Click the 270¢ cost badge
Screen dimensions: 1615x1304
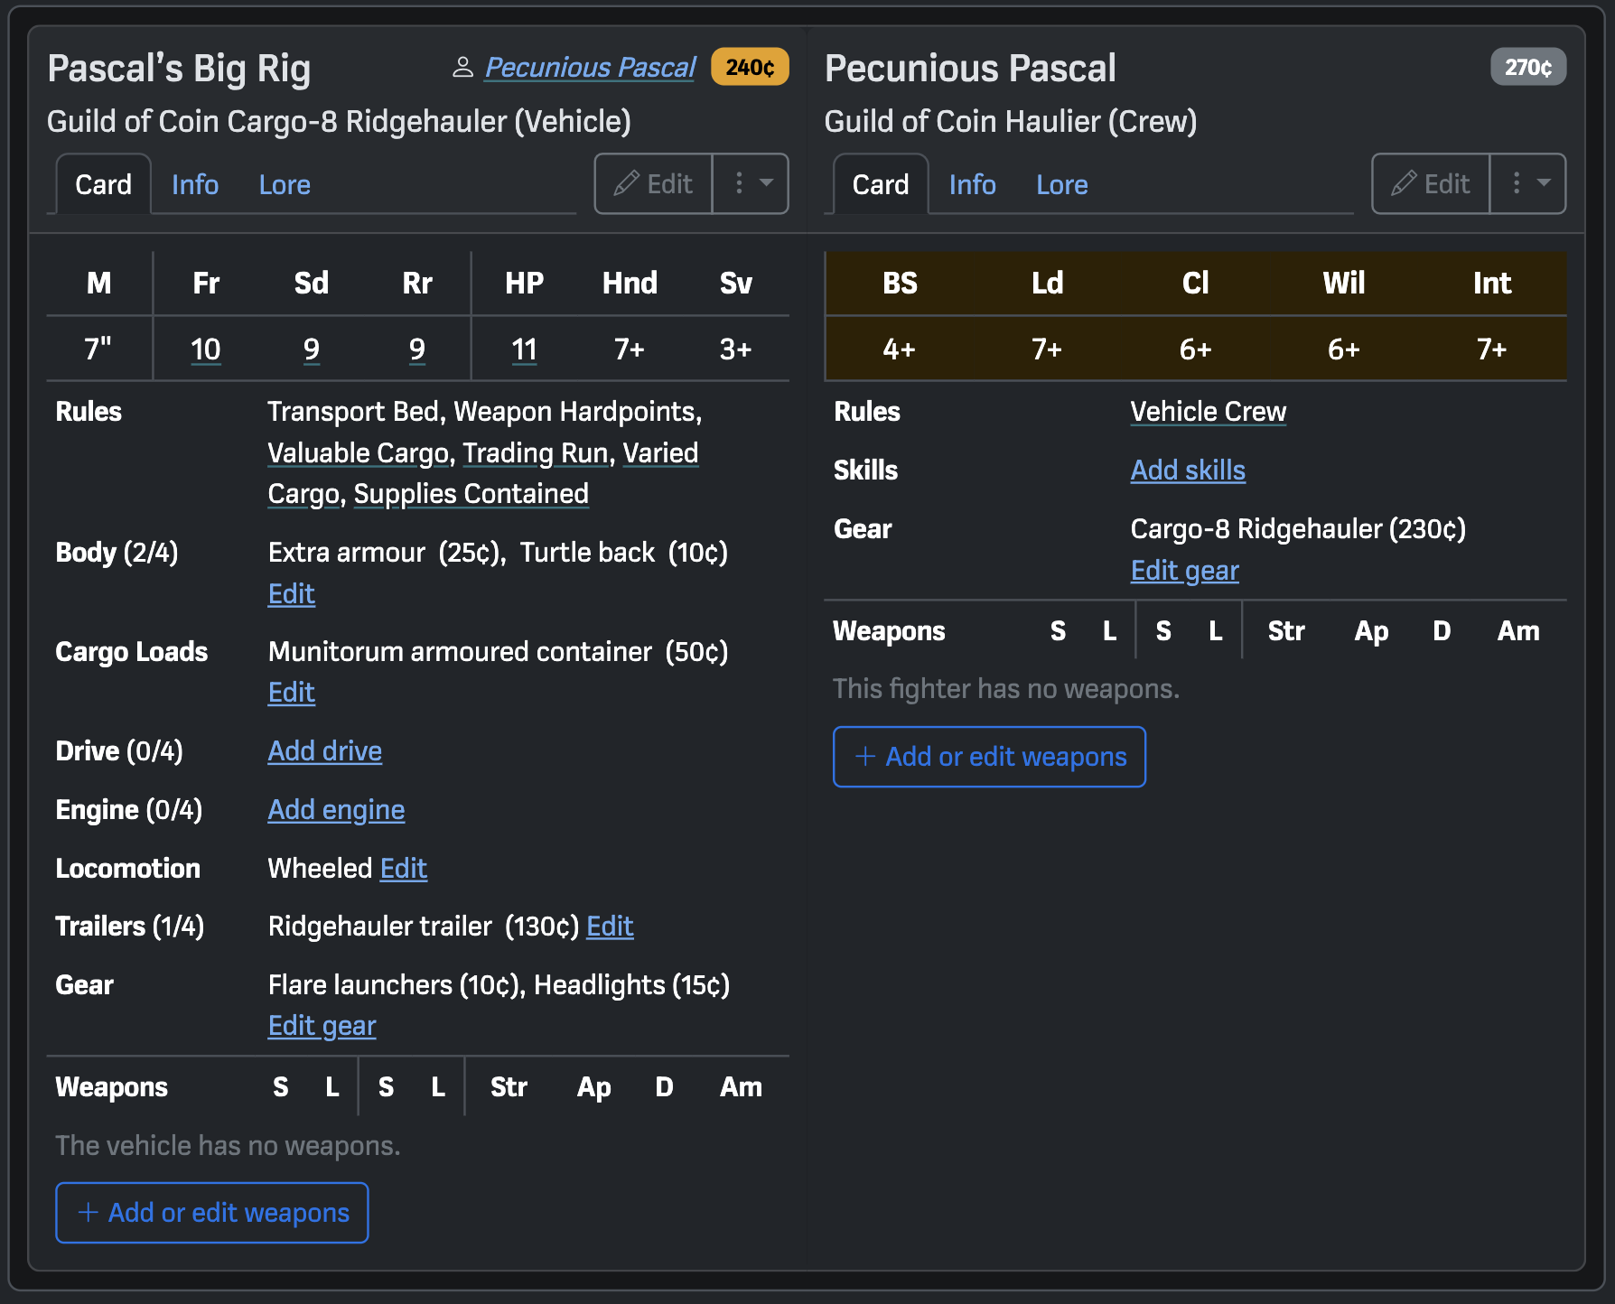1528,68
